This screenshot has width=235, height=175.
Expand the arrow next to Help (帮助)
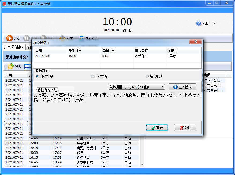click(214, 24)
